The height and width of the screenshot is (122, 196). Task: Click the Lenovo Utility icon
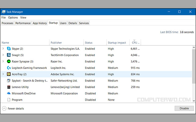tap(9, 87)
